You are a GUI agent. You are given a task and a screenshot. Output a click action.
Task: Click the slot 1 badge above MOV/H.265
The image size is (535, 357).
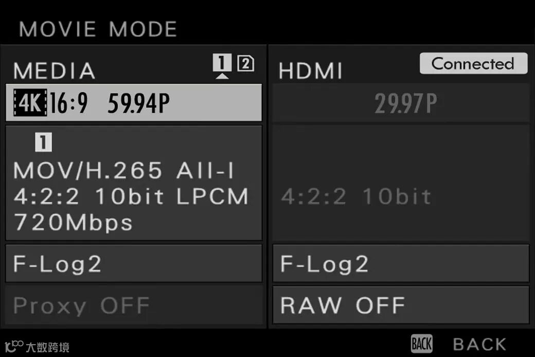tap(43, 142)
